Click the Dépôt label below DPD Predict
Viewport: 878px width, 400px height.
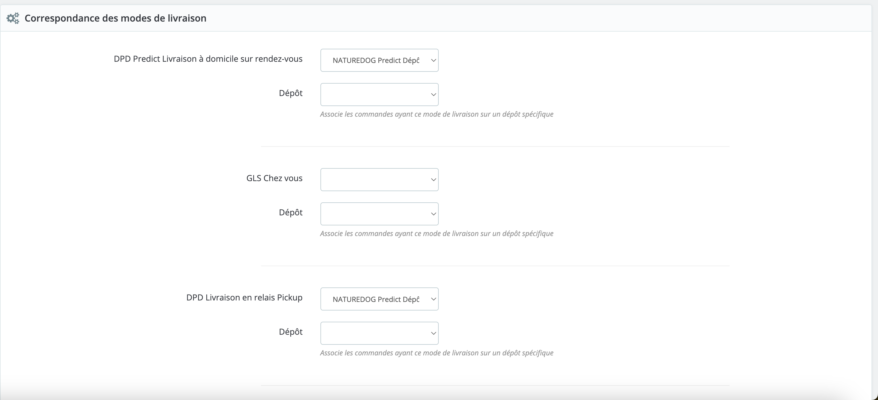coord(291,93)
